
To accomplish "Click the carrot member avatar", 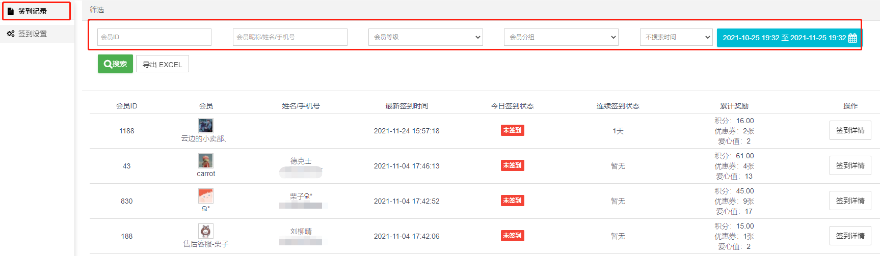I will (206, 161).
